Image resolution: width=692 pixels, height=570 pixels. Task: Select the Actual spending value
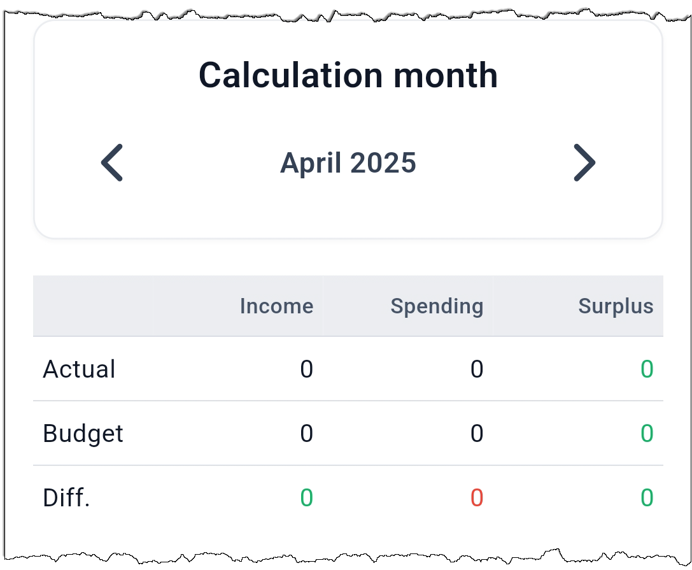(477, 369)
